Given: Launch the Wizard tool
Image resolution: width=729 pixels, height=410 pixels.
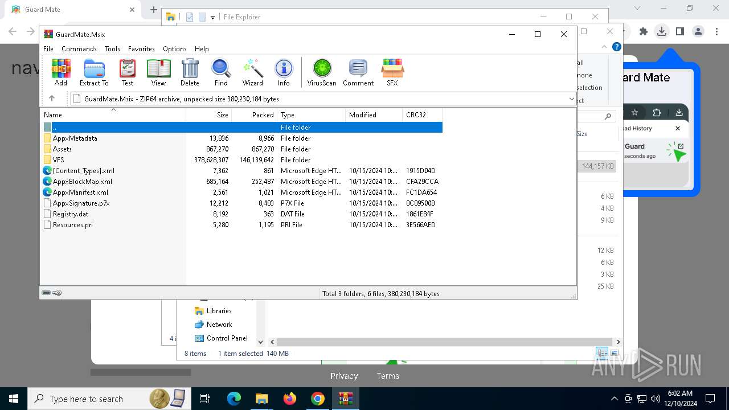Looking at the screenshot, I should [252, 72].
